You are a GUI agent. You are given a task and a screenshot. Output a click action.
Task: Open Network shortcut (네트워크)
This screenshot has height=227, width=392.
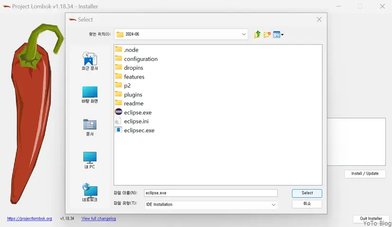click(x=90, y=192)
